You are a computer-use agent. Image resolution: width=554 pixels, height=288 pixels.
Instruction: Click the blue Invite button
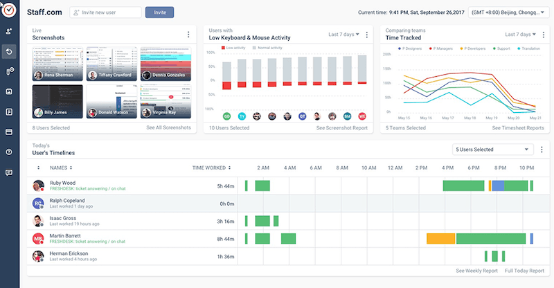pyautogui.click(x=159, y=12)
